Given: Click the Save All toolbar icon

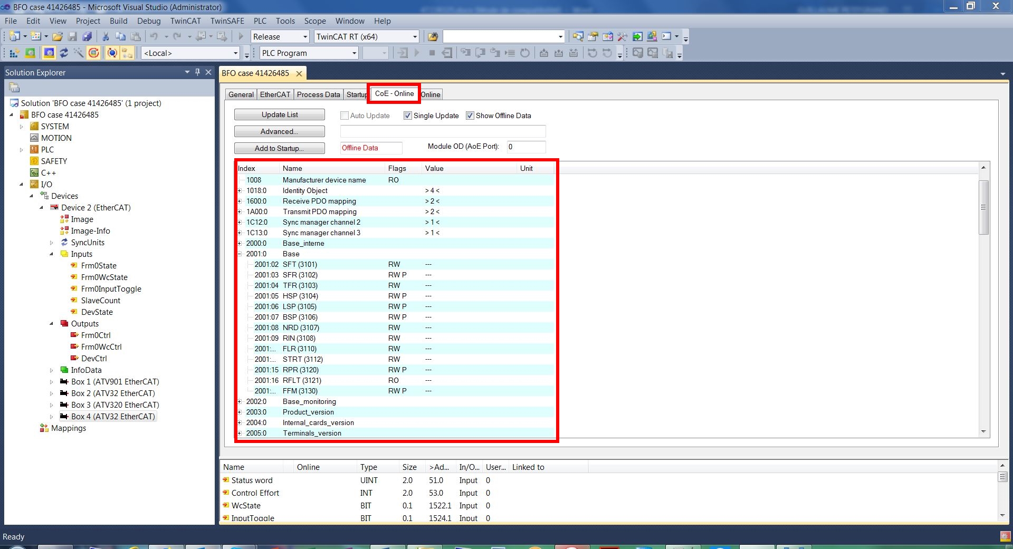Looking at the screenshot, I should tap(88, 36).
